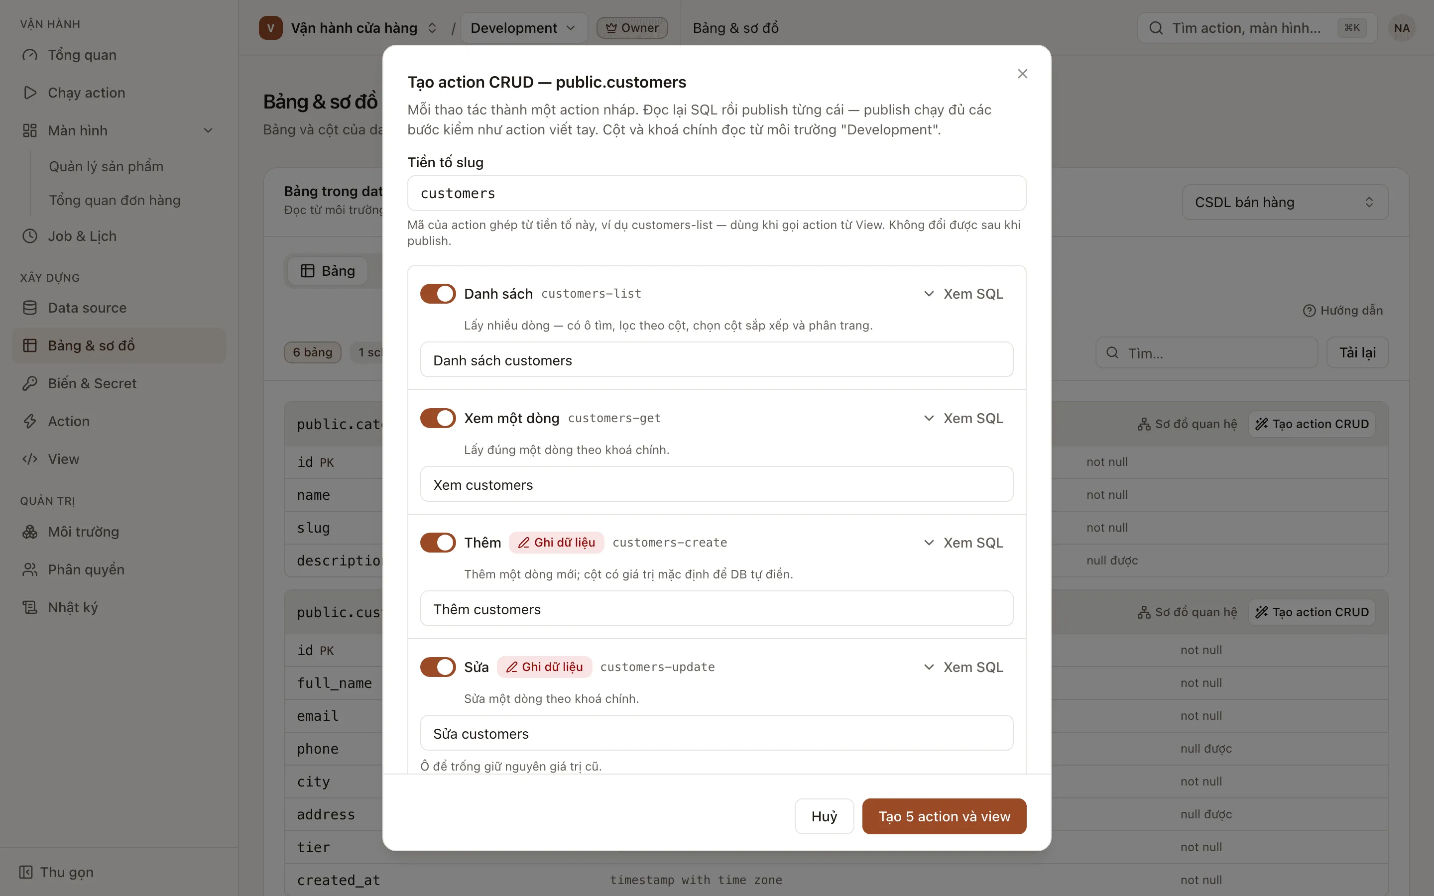1434x896 pixels.
Task: Focus the Sửa customers name field
Action: click(x=717, y=733)
